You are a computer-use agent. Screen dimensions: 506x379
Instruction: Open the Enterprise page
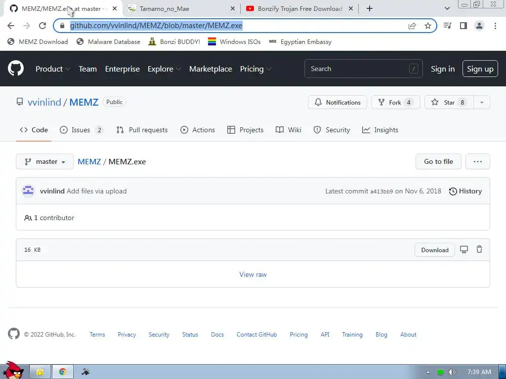123,69
